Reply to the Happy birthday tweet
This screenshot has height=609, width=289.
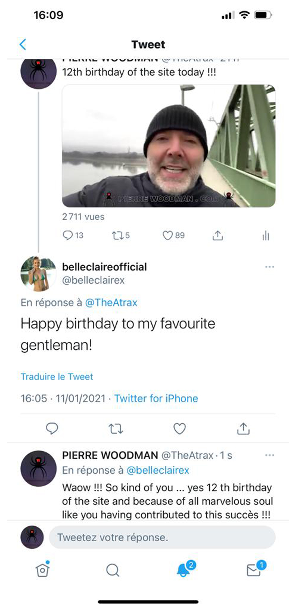tap(52, 428)
